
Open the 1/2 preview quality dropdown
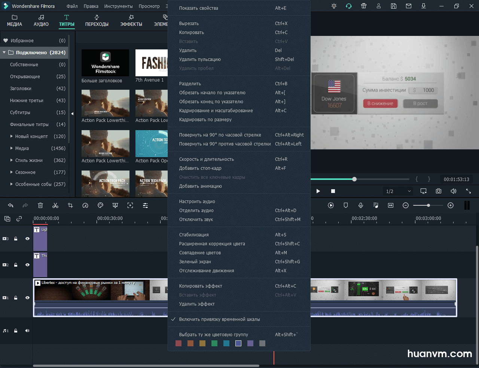(398, 191)
